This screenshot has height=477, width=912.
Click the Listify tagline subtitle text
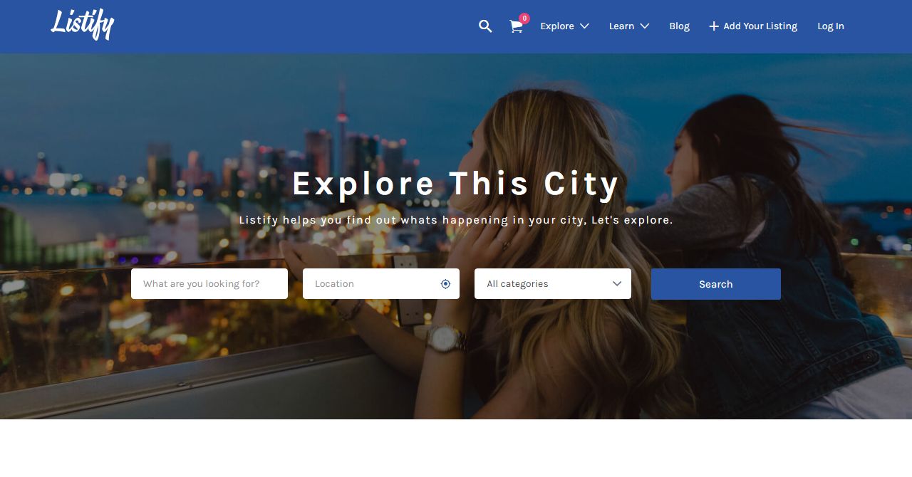[x=456, y=220]
